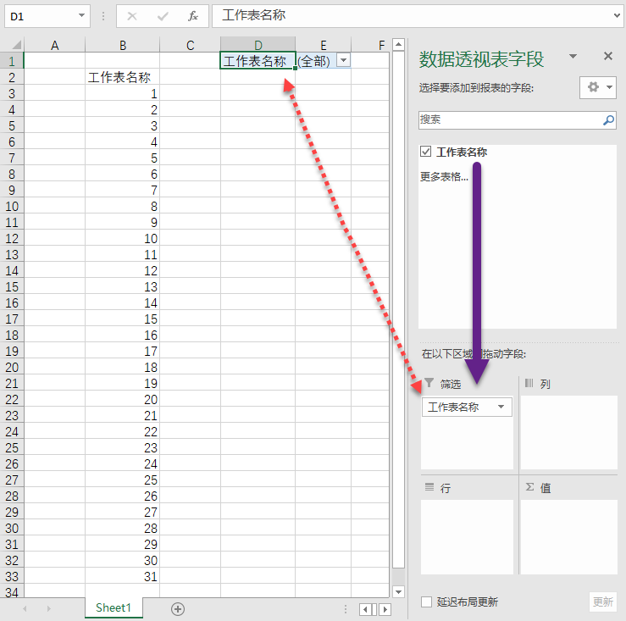Open the filter dropdown in cell E1
Image resolution: width=626 pixels, height=621 pixels.
tap(343, 60)
